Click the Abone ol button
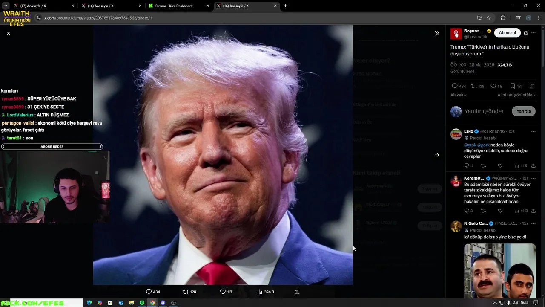 pyautogui.click(x=507, y=33)
